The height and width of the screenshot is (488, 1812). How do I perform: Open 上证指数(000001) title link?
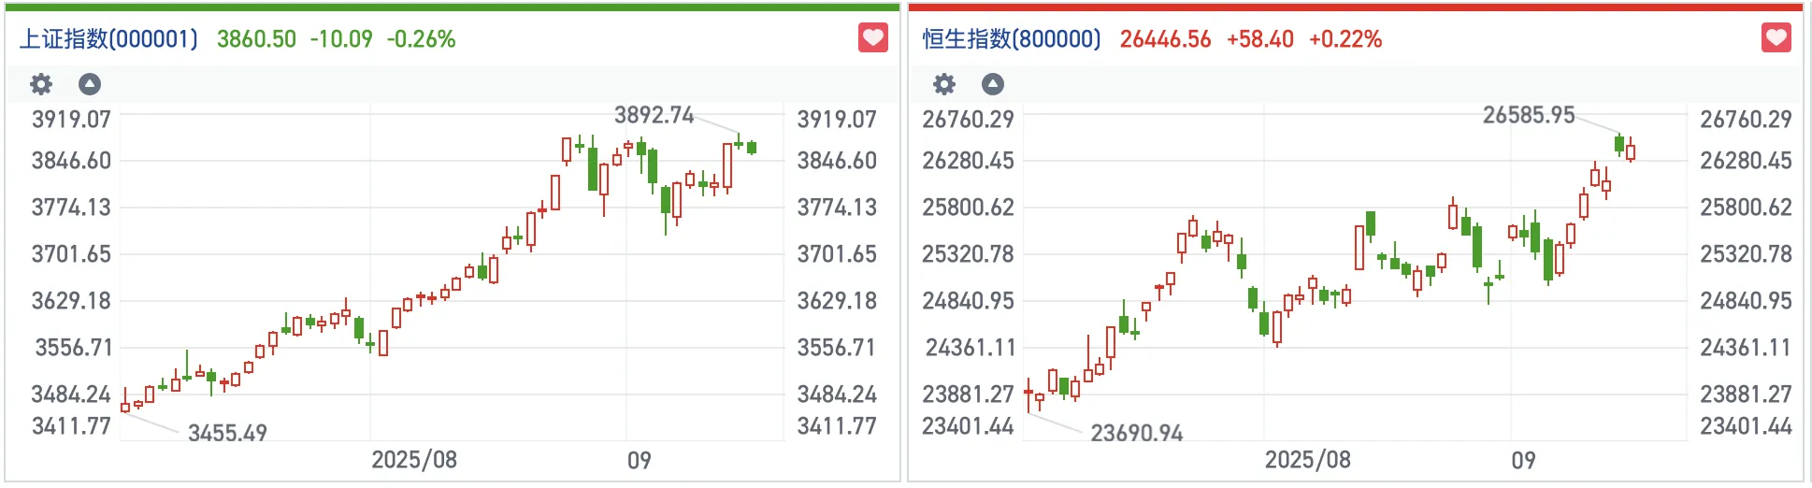pos(108,39)
